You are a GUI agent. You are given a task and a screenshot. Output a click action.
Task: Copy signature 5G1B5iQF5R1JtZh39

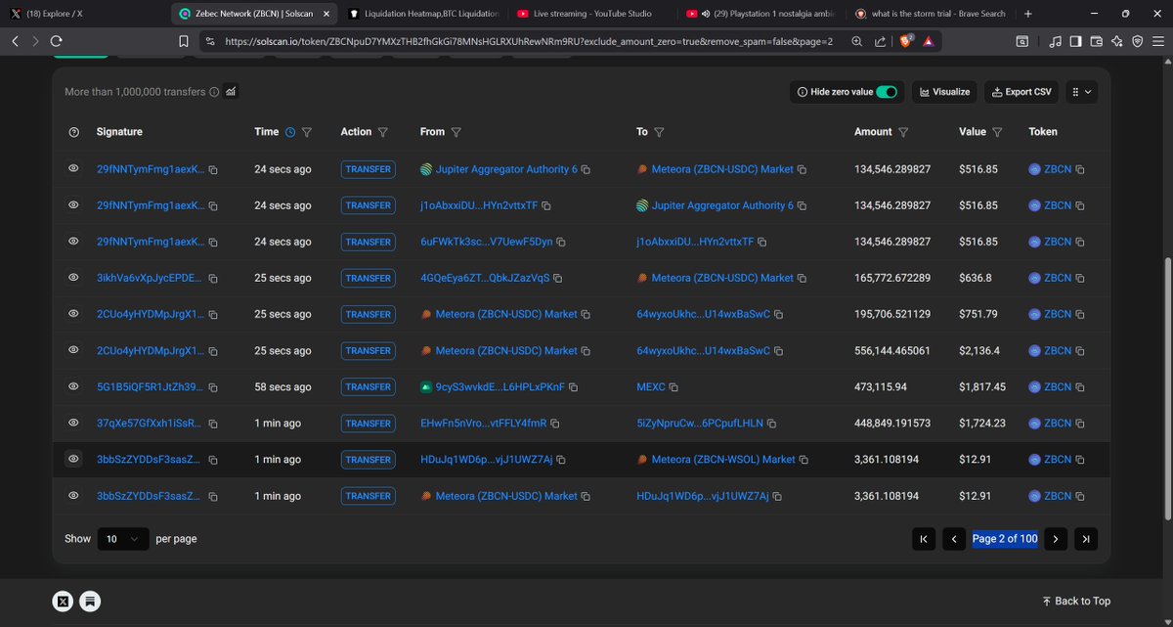pos(213,387)
